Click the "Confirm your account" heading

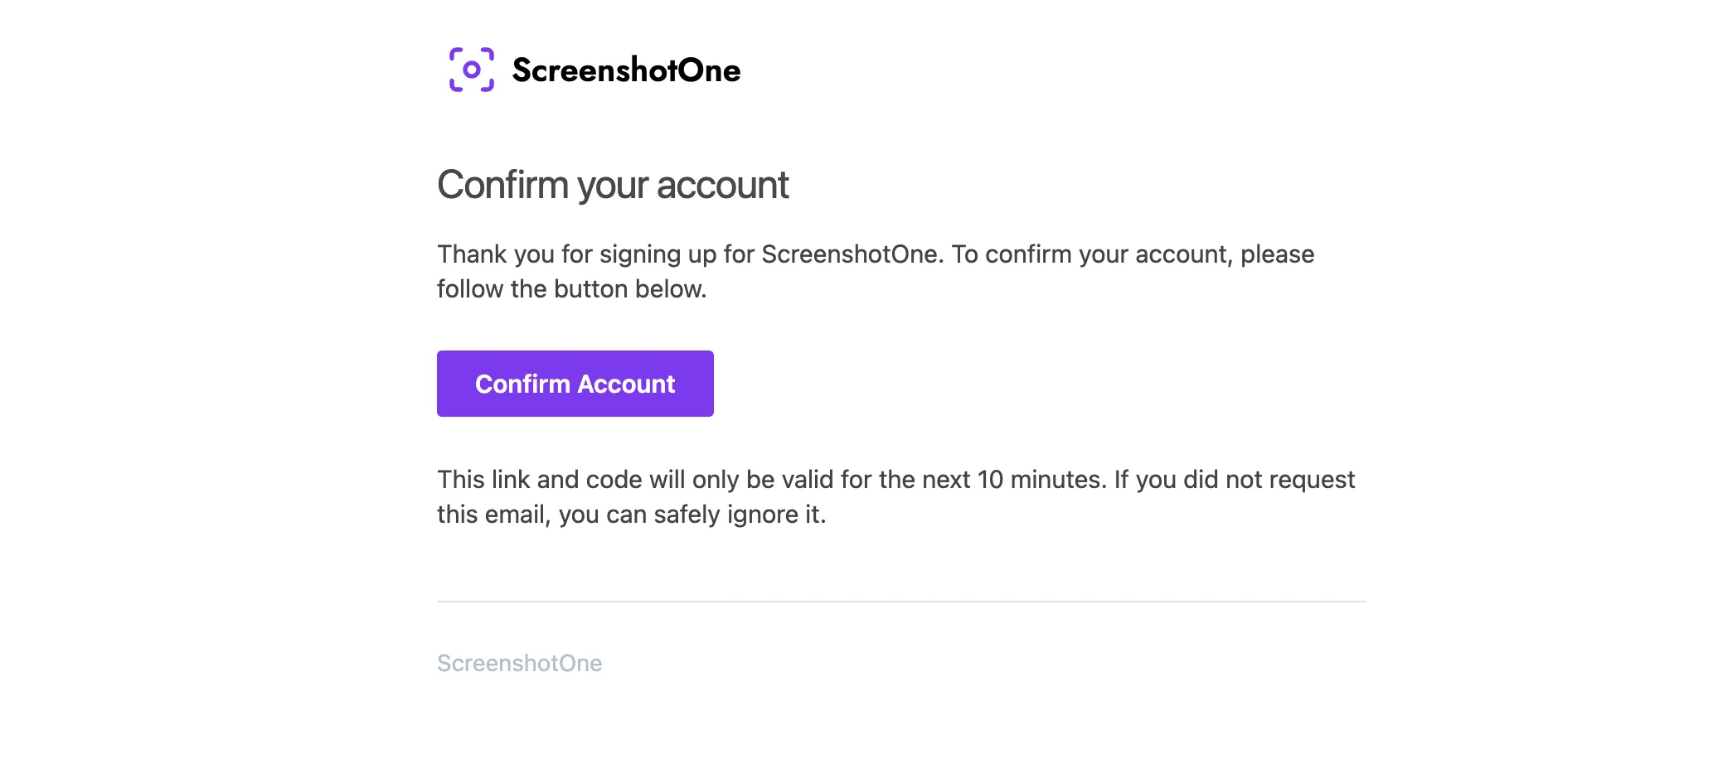pos(613,185)
